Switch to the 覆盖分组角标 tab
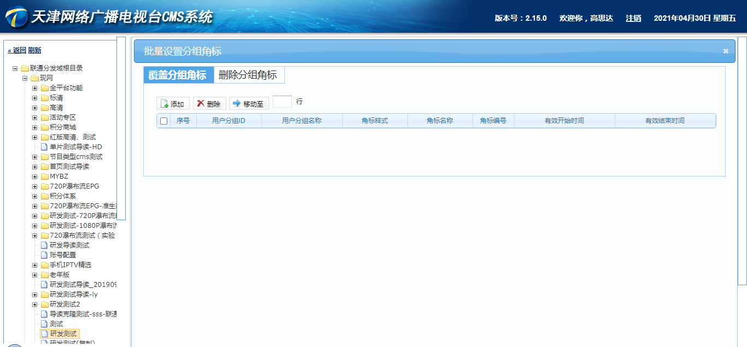This screenshot has width=747, height=347. tap(178, 75)
